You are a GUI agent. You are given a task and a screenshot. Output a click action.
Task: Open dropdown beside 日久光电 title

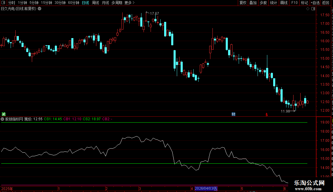39,9
